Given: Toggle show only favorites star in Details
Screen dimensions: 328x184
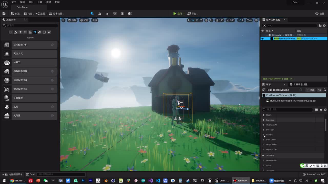Looking at the screenshot, I should point(321,110).
